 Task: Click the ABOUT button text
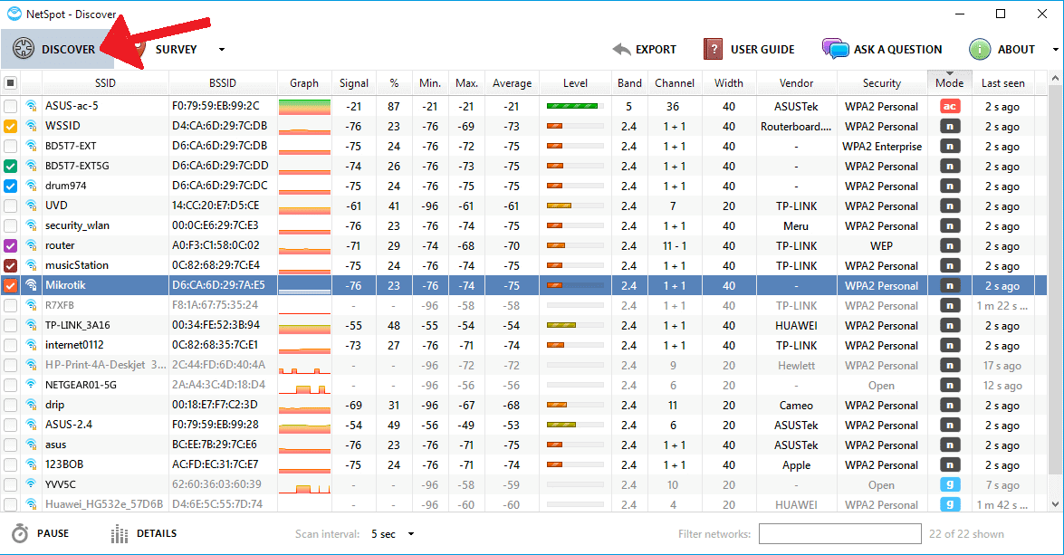[1016, 50]
